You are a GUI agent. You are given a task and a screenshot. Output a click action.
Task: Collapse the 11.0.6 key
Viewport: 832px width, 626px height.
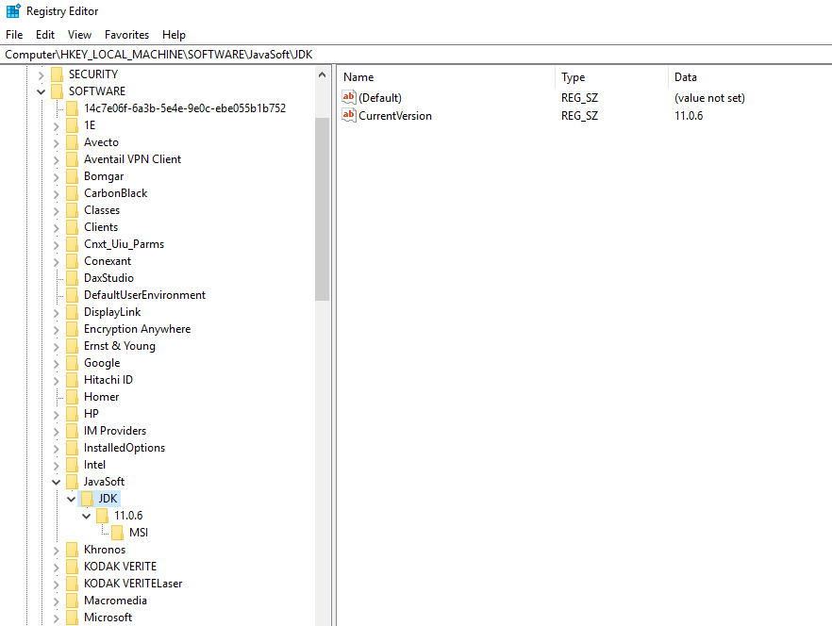coord(87,517)
